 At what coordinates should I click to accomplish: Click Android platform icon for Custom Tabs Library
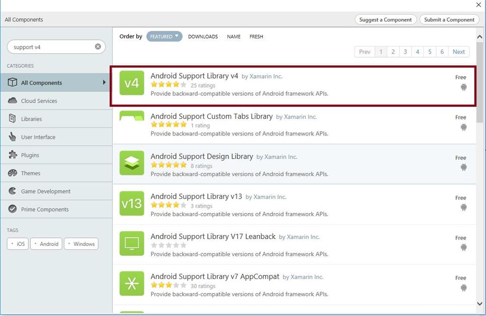tap(463, 127)
